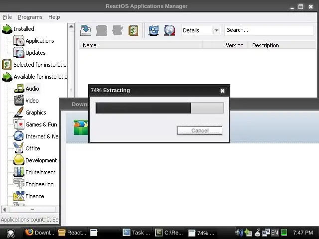Screen dimensions: 319x239
Task: Click the unlabeled window taskbar item
Action: [105, 233]
